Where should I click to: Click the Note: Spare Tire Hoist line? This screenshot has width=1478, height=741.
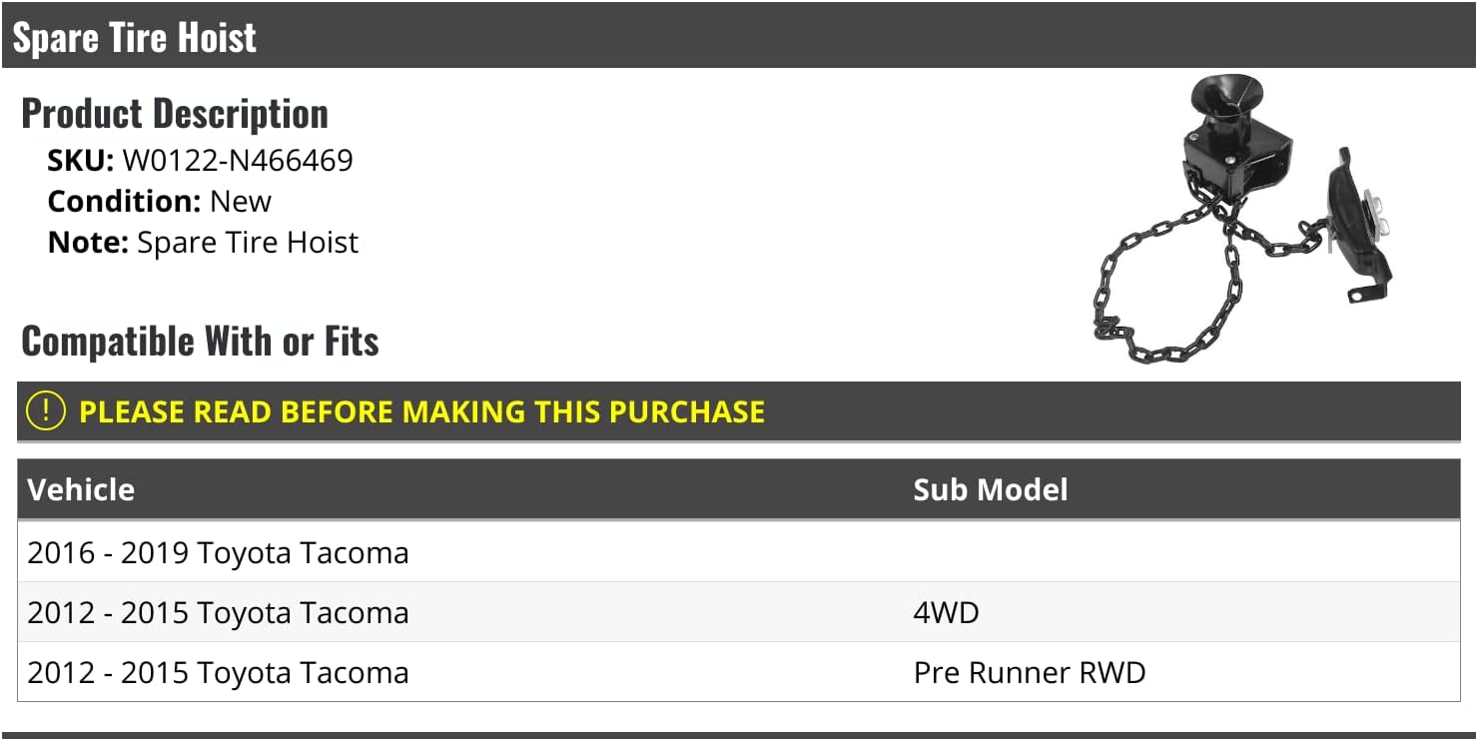tap(204, 243)
